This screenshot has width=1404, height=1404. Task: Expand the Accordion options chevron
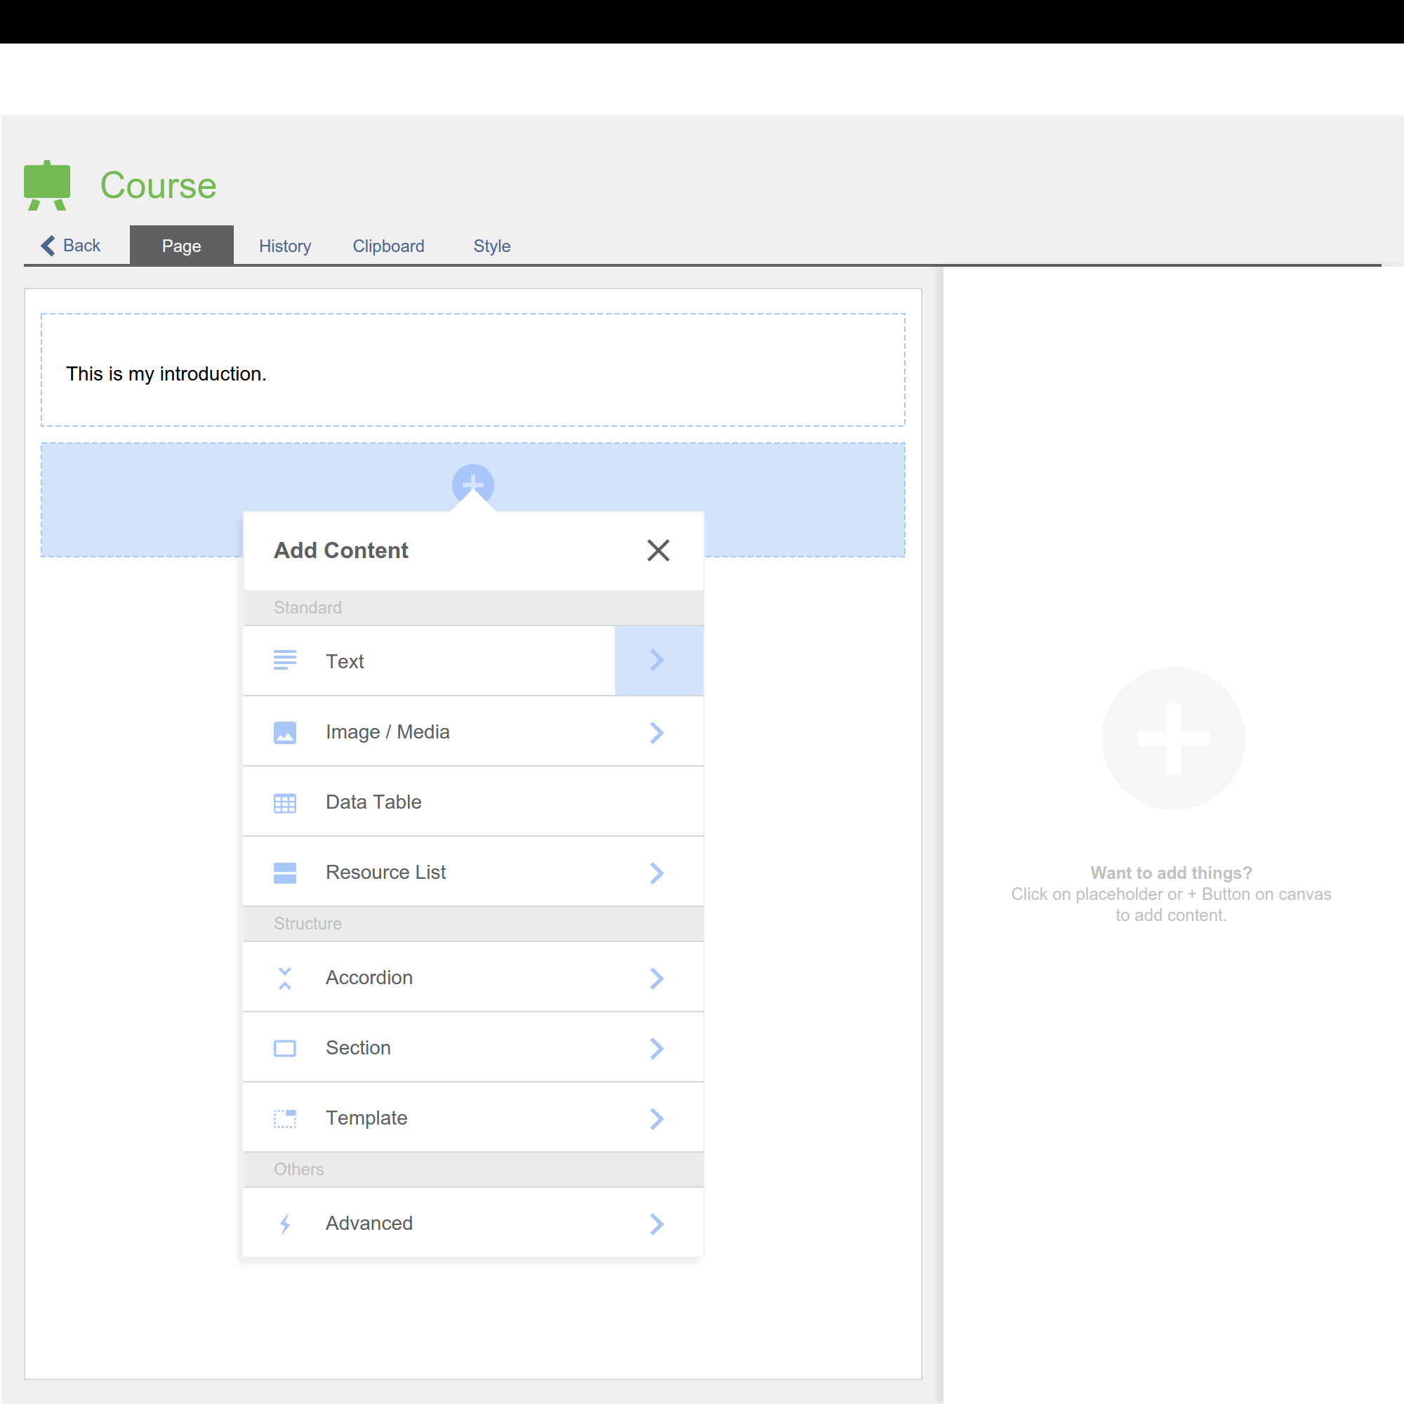[657, 978]
